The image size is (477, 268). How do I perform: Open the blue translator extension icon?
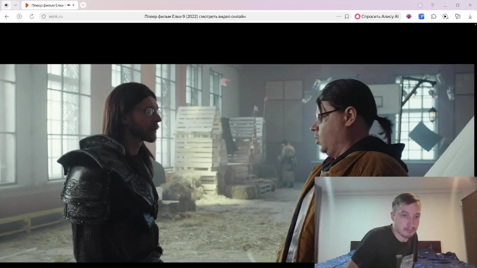421,16
